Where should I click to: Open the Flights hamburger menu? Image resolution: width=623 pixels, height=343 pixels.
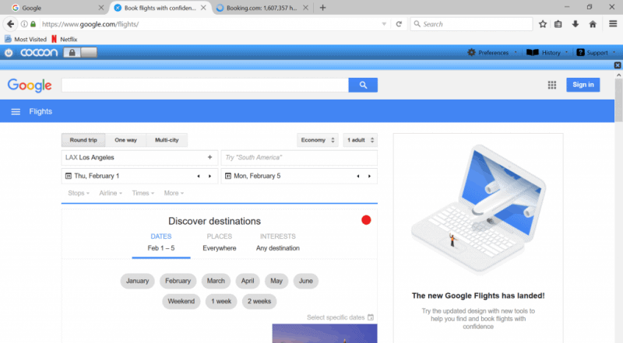click(16, 111)
